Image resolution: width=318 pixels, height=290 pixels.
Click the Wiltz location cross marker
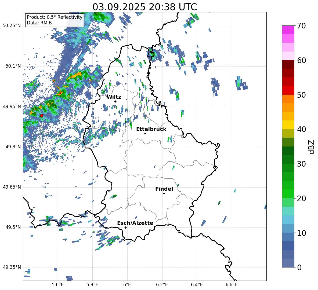click(115, 101)
